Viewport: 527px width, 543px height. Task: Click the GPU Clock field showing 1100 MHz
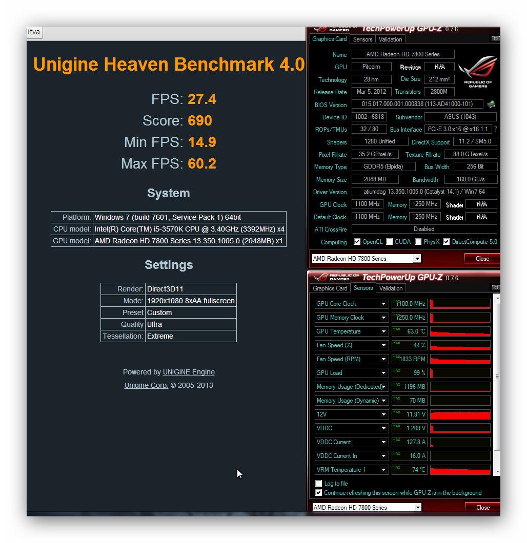pyautogui.click(x=367, y=204)
